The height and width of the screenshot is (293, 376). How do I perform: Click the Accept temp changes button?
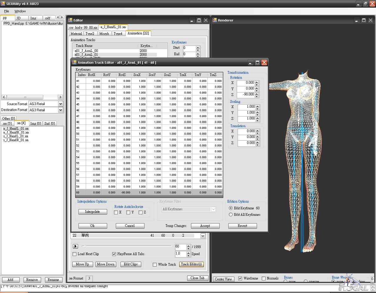pos(205,226)
